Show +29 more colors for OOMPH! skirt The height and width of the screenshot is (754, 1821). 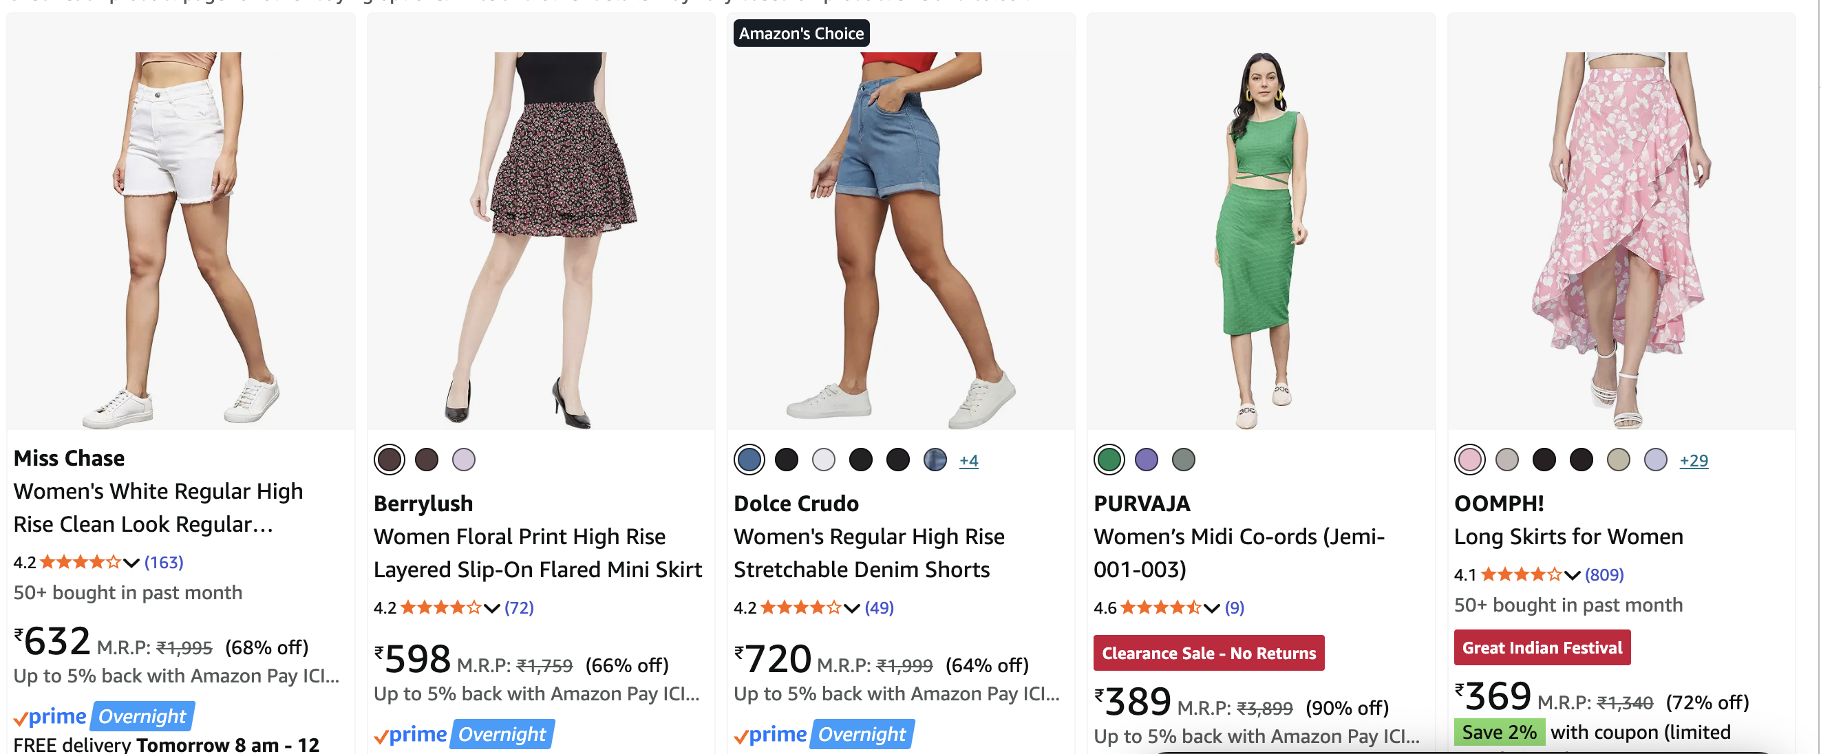tap(1693, 461)
